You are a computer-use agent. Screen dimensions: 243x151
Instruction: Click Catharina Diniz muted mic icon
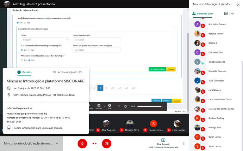click(203, 54)
